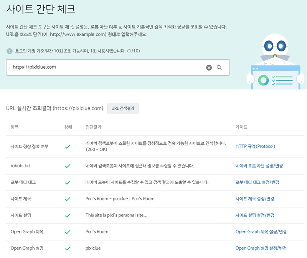Viewport: 307px width, 258px height.
Task: Open the 사이트 설명 설정/변경 link
Action: pos(255,215)
